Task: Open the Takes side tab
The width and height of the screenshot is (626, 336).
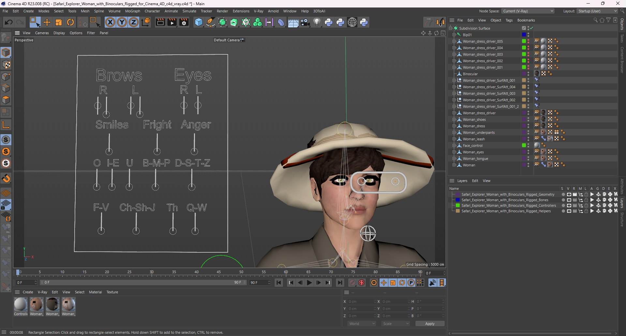Action: (622, 38)
